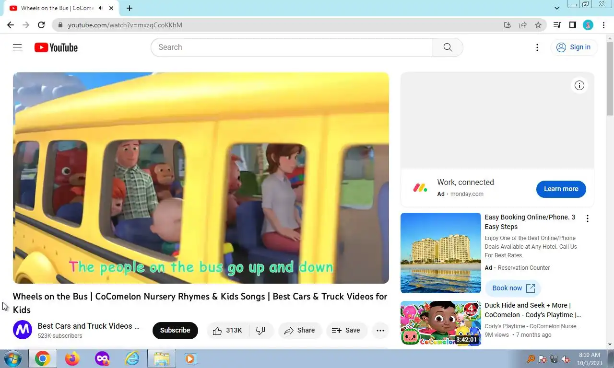Open the media player taskbar icon
614x368 pixels.
[x=191, y=358]
